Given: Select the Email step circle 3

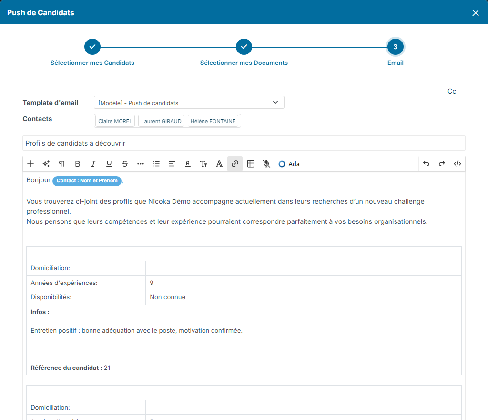Looking at the screenshot, I should pyautogui.click(x=395, y=47).
